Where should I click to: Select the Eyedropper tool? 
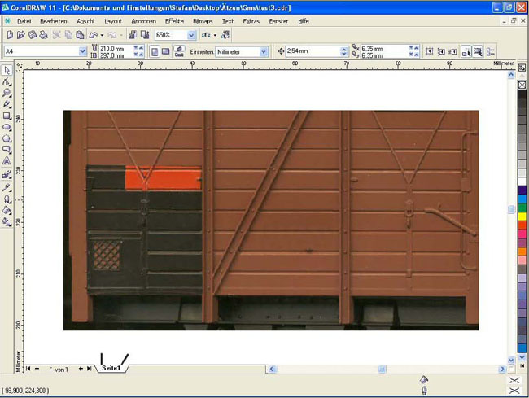tap(7, 186)
